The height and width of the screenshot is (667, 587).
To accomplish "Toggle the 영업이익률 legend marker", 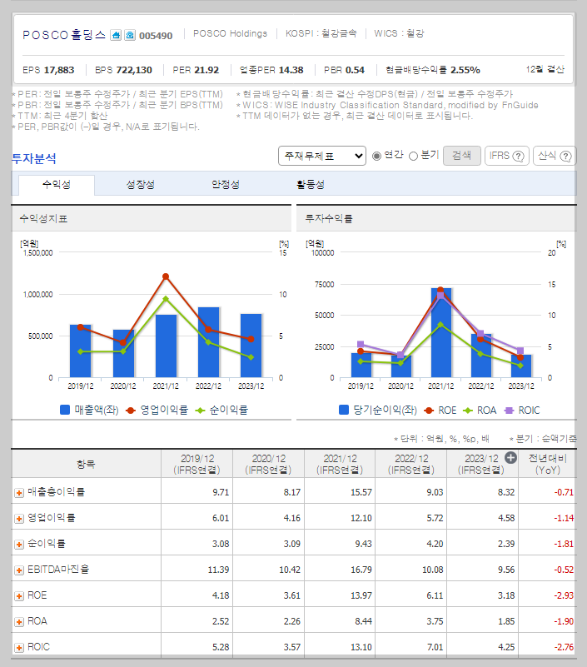I will pyautogui.click(x=131, y=410).
